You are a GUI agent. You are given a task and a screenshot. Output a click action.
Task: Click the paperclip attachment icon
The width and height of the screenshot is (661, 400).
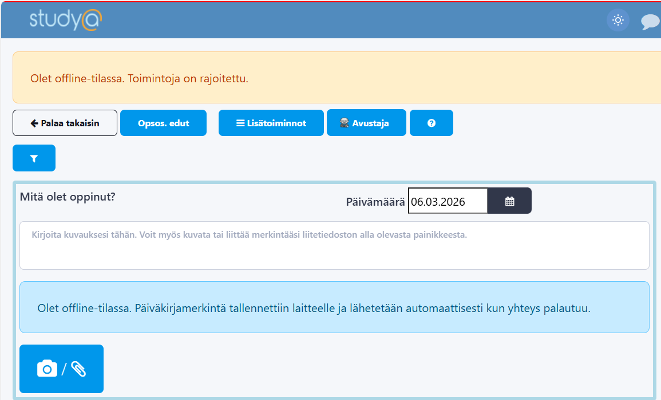tap(78, 369)
